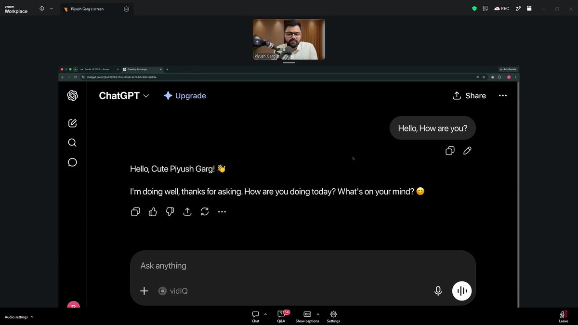Open search chats from the ChatGPT sidebar

click(72, 143)
